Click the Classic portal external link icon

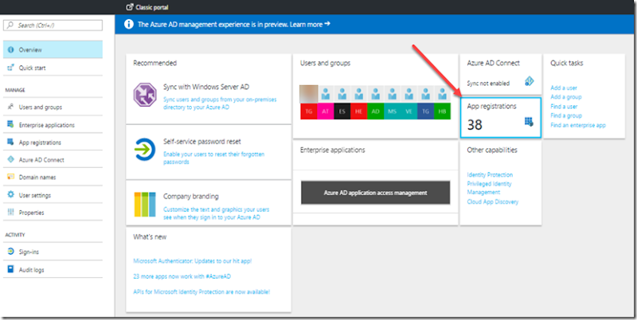click(x=130, y=7)
